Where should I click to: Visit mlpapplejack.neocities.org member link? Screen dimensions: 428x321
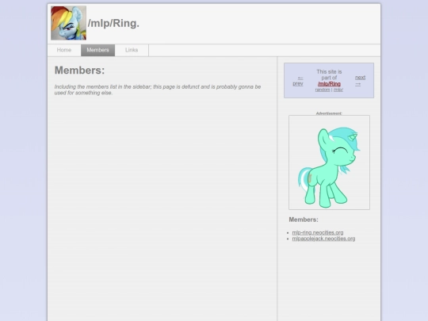click(x=323, y=239)
